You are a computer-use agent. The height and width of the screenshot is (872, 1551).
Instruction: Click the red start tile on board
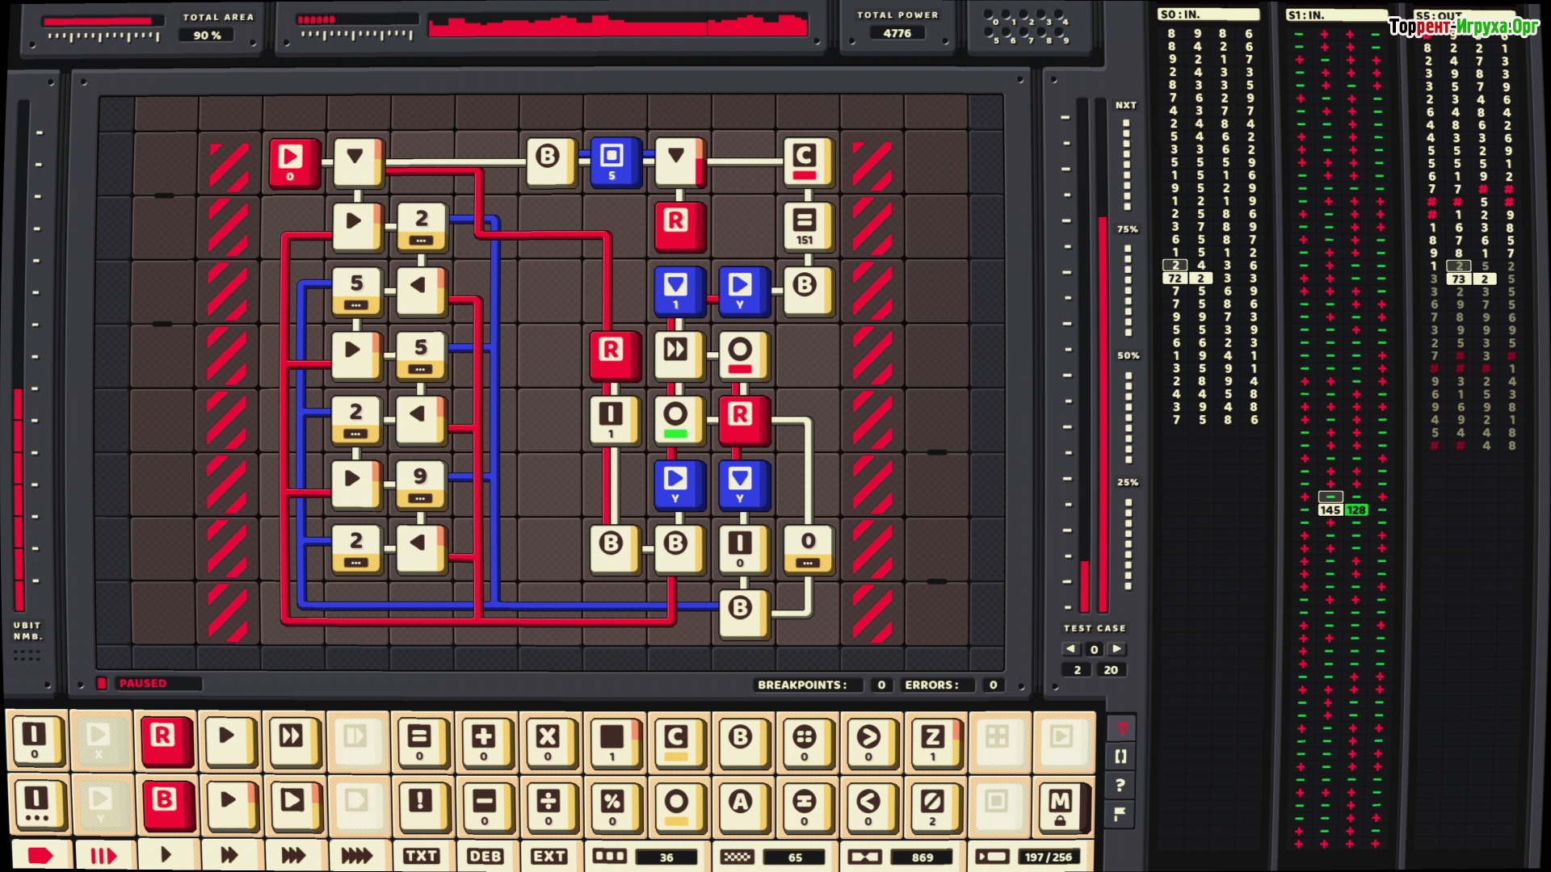tap(292, 162)
